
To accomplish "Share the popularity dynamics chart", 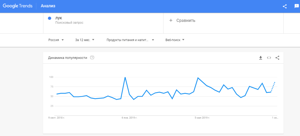I will click(x=277, y=58).
